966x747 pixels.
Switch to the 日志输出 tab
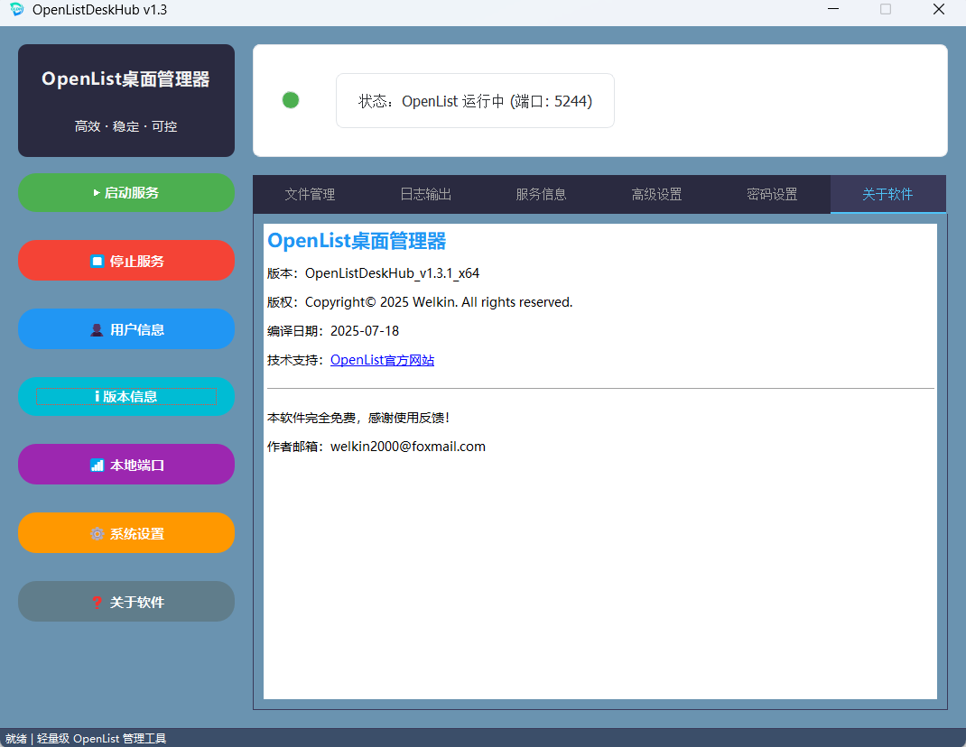[x=426, y=195]
